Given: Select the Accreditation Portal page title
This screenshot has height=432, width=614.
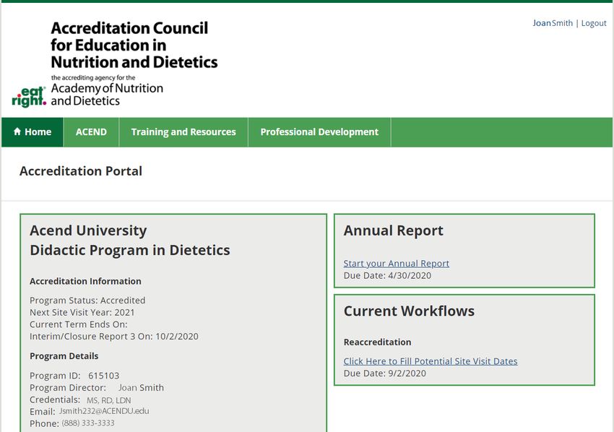Looking at the screenshot, I should pos(81,171).
